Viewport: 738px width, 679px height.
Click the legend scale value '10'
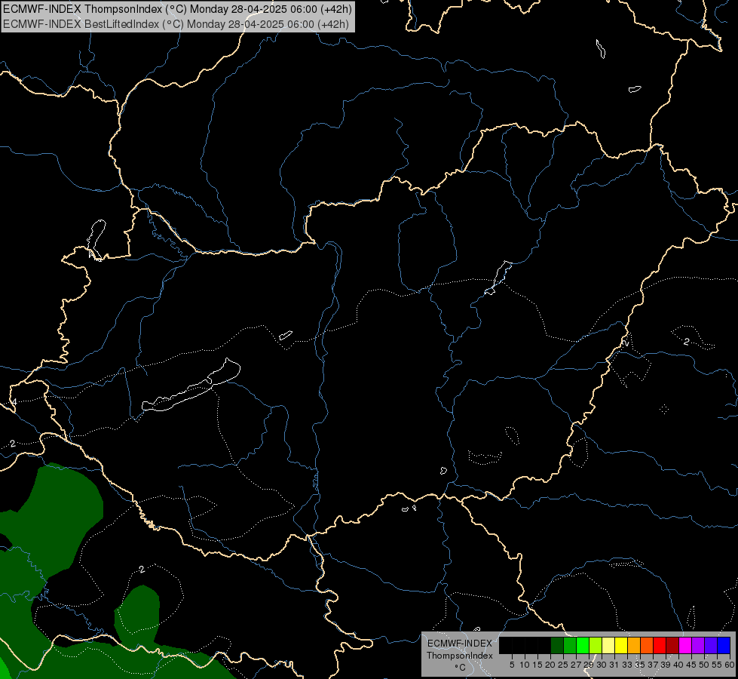[525, 665]
